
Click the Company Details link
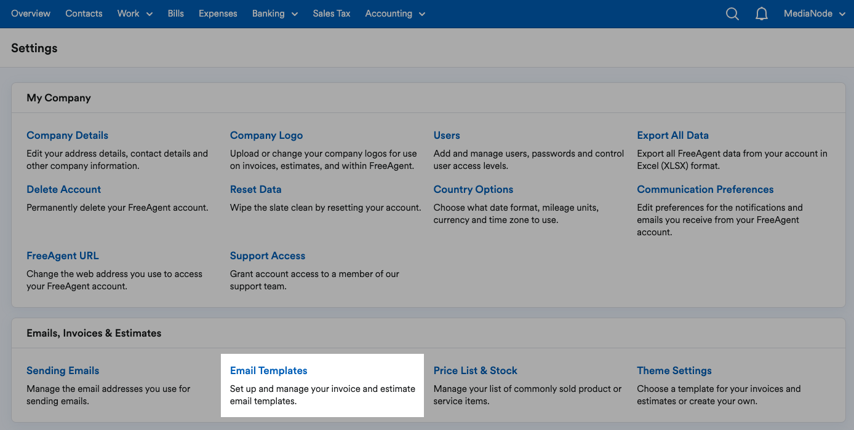point(67,135)
